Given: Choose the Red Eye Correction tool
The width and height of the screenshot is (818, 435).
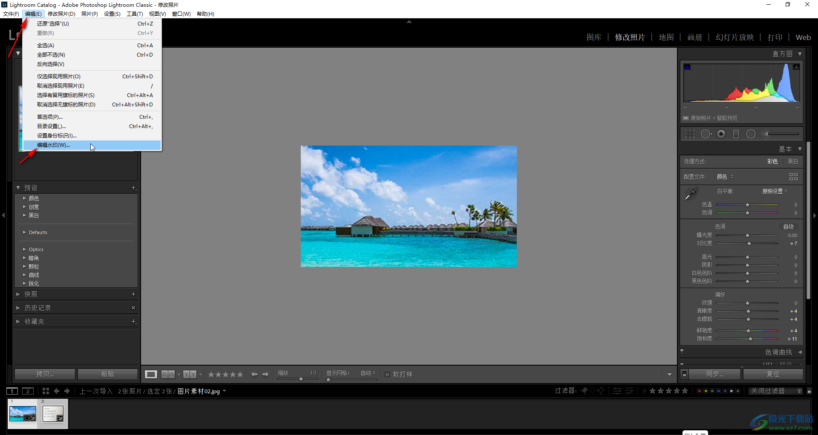Looking at the screenshot, I should click(721, 134).
